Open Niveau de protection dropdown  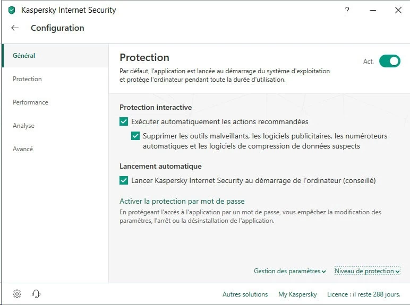click(x=367, y=271)
